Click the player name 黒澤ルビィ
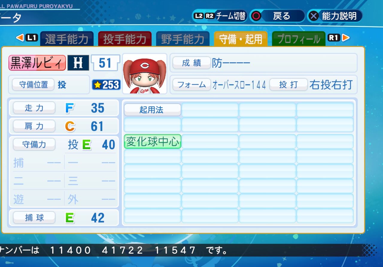 [x=37, y=63]
